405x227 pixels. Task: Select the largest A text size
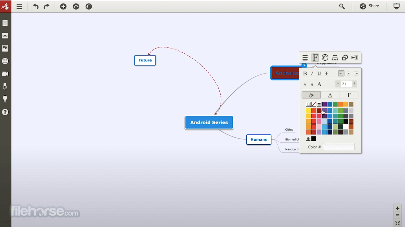click(319, 84)
